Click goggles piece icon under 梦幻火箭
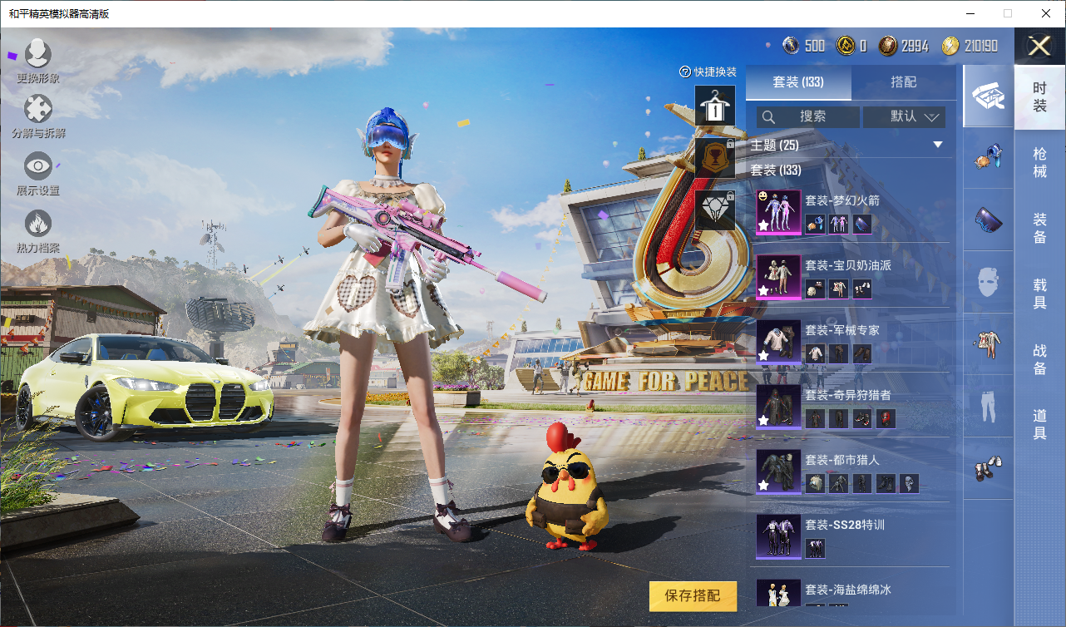 (x=862, y=224)
